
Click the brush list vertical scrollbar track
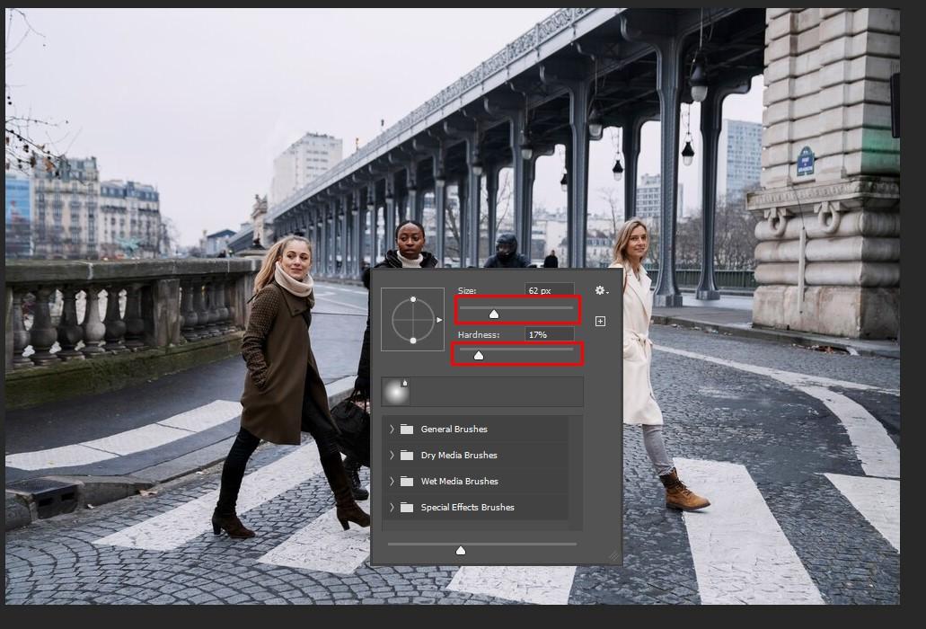[x=576, y=473]
